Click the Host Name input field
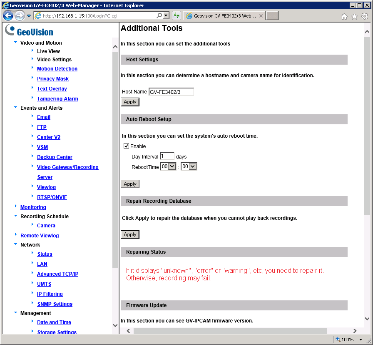This screenshot has width=373, height=345. pyautogui.click(x=171, y=92)
